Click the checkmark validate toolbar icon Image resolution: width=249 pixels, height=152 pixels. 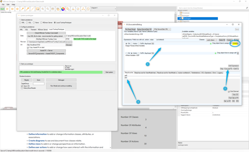(78, 9)
